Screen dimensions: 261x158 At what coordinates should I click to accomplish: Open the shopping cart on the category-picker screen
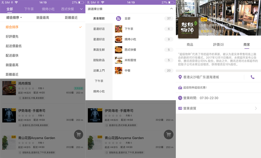168,134
